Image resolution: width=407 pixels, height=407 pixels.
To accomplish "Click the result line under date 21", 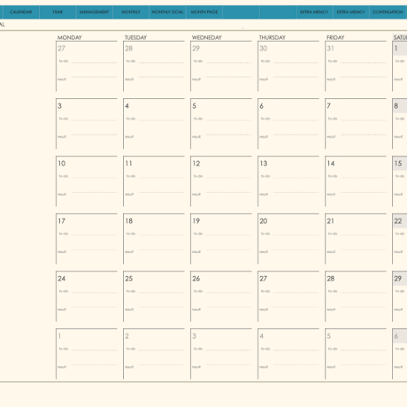I will click(x=363, y=250).
